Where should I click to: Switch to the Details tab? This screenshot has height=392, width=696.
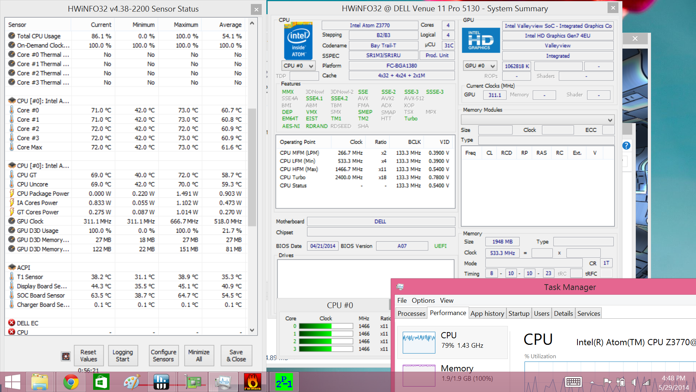tap(563, 313)
